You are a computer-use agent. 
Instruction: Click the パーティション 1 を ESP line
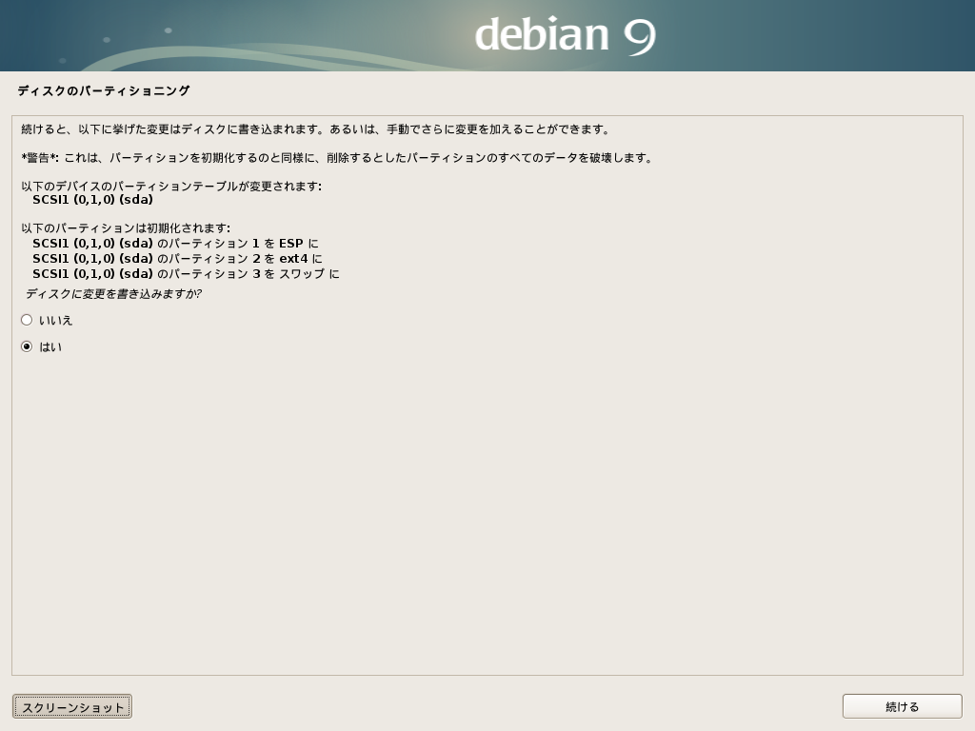click(175, 244)
